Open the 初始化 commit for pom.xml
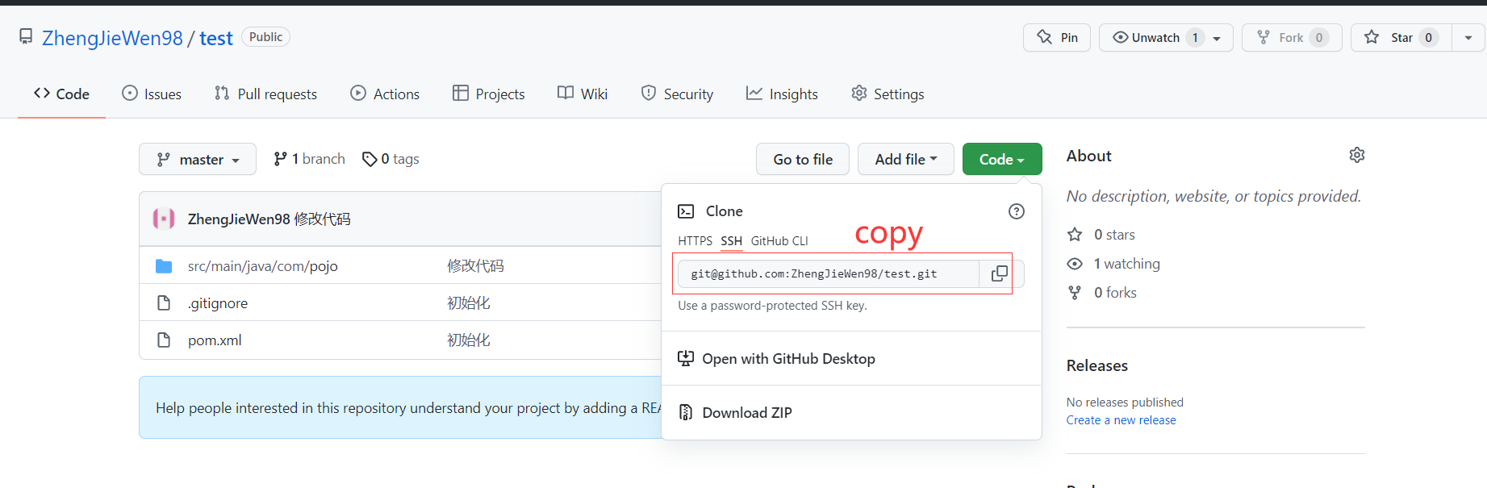 coord(469,340)
